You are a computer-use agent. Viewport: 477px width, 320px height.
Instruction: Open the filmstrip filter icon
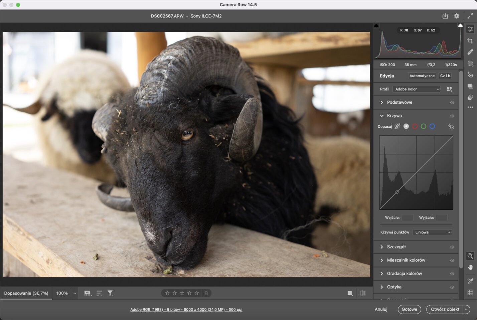point(110,293)
